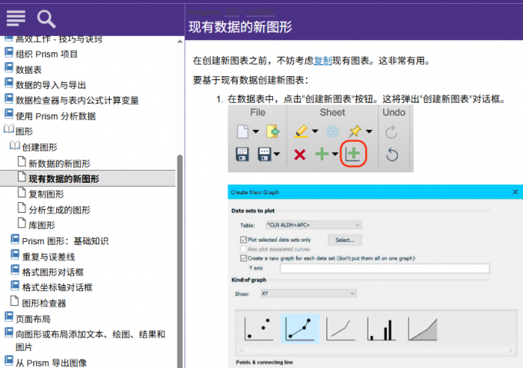Click the save-as floppy disk icon
Viewport: 523px width, 368px height.
pos(265,154)
